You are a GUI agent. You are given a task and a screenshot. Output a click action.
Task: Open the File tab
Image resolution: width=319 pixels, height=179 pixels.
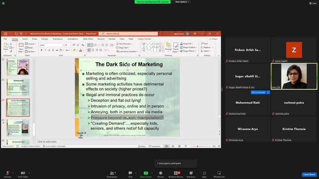[5, 39]
